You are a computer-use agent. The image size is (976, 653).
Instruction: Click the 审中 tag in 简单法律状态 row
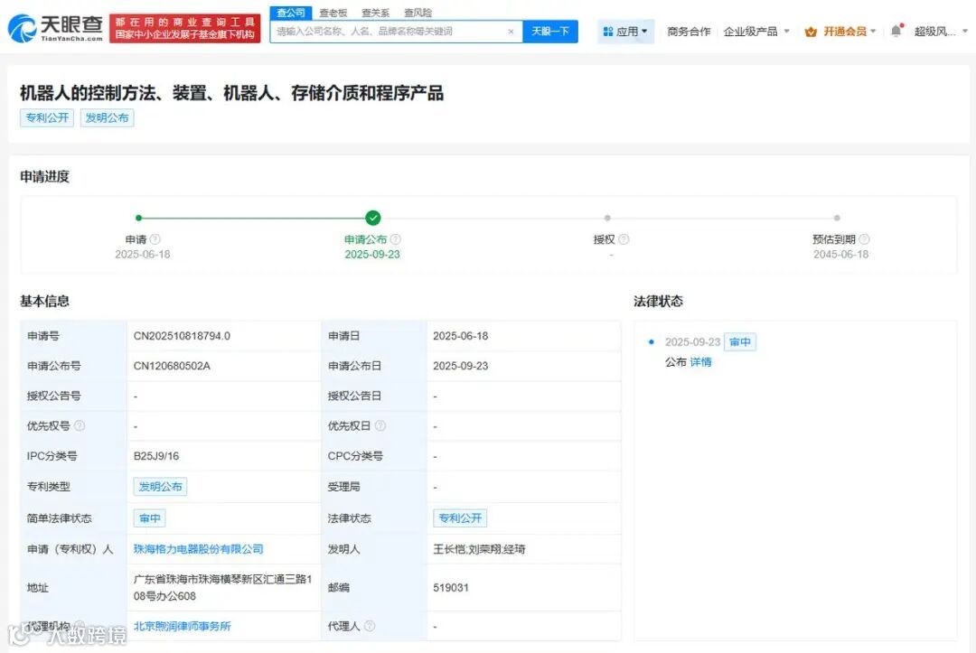tap(149, 518)
